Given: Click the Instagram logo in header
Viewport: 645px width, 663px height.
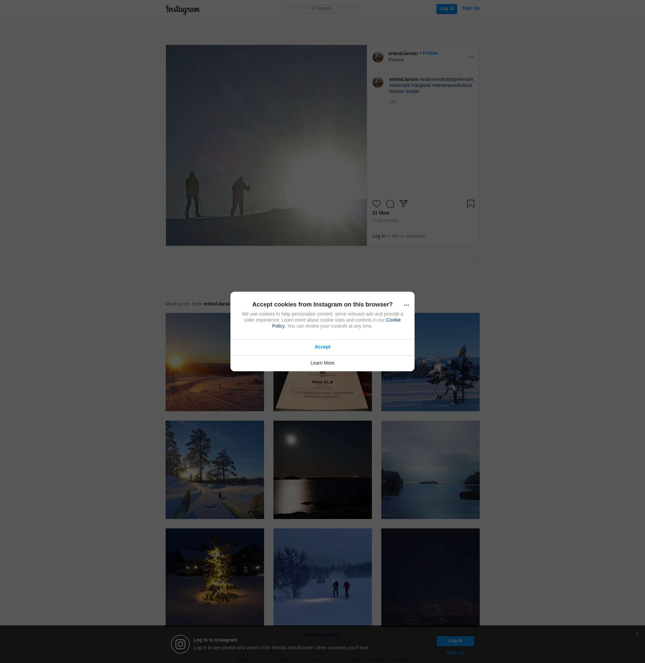Looking at the screenshot, I should coord(183,9).
